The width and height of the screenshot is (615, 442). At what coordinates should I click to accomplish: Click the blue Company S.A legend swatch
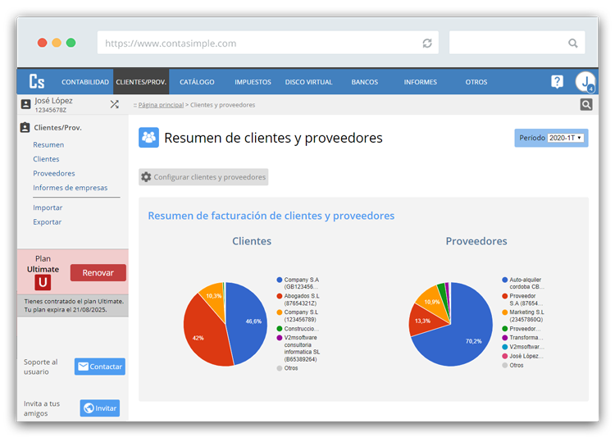280,280
